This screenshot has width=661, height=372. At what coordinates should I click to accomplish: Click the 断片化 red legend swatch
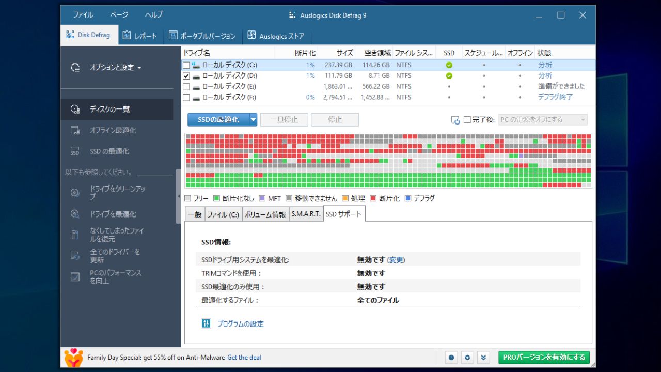pyautogui.click(x=373, y=198)
